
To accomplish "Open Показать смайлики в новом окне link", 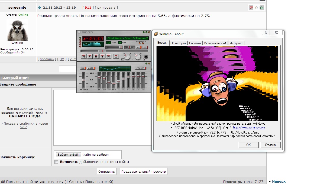I will (x=26, y=125).
